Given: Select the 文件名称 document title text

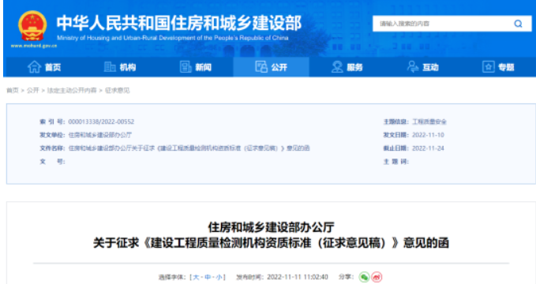Looking at the screenshot, I should [x=189, y=148].
